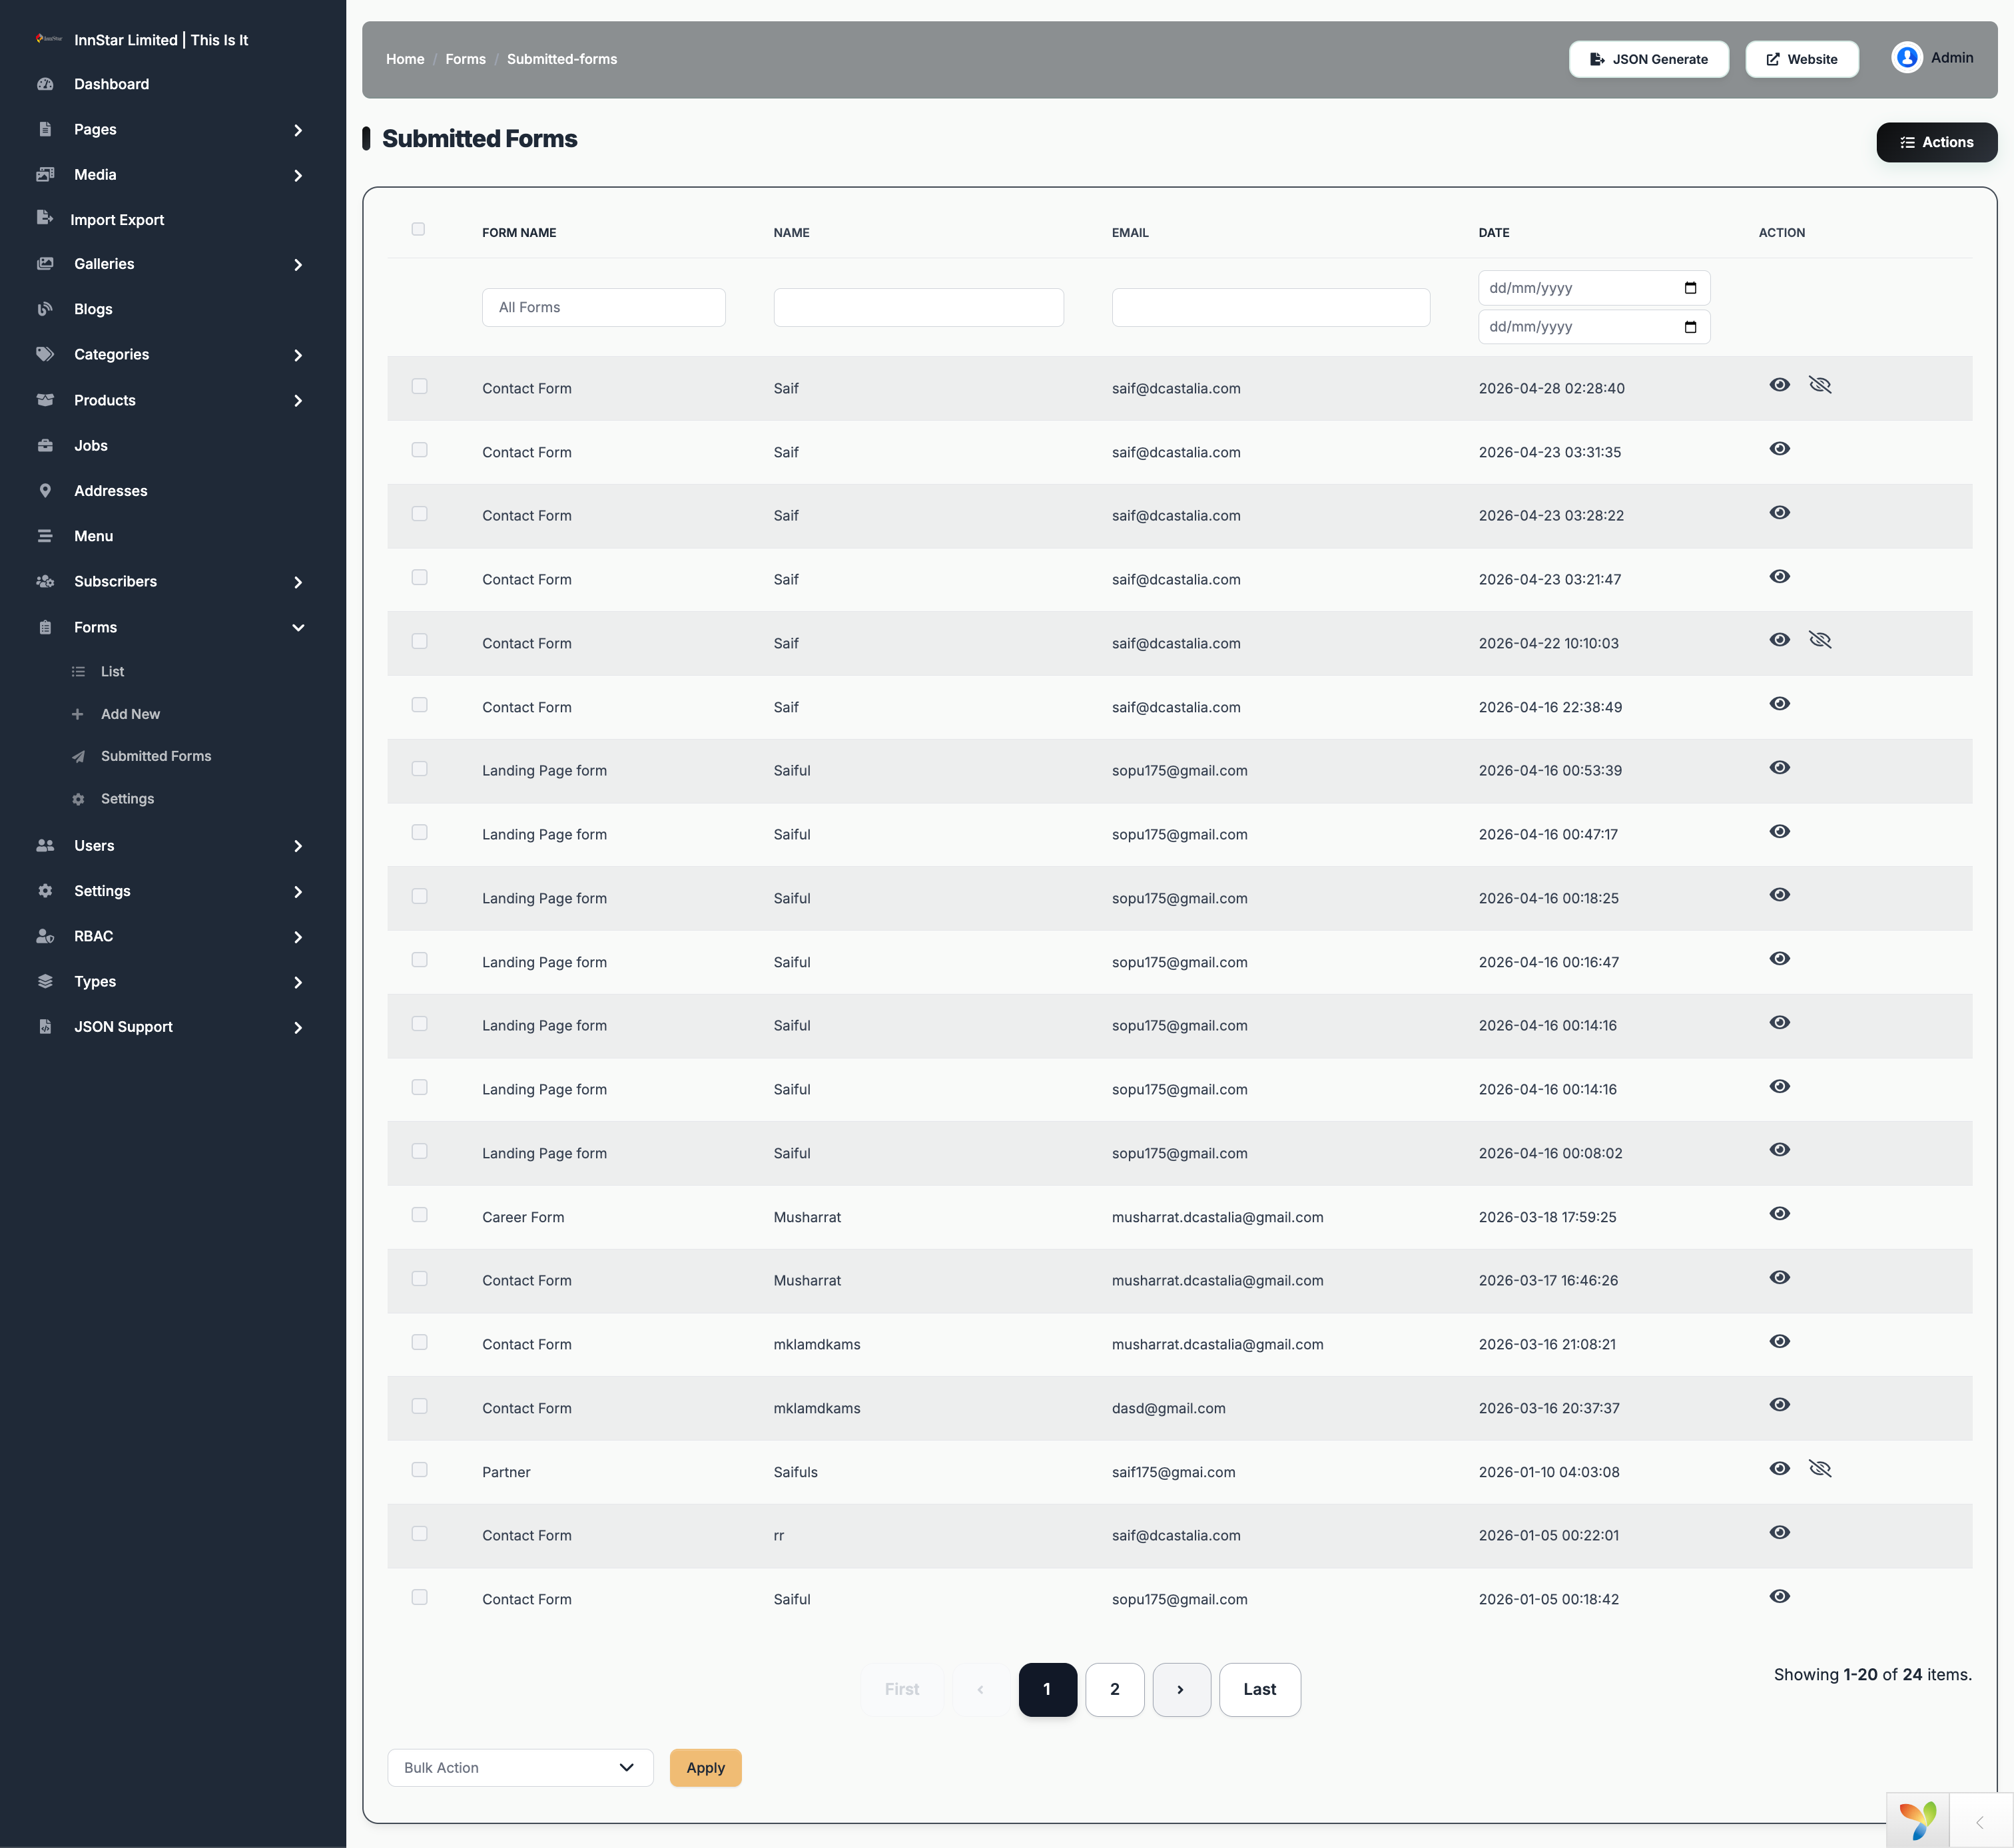Check the row dated 2026-04-28 02:28:40
Viewport: 2014px width, 1848px height.
tap(419, 386)
